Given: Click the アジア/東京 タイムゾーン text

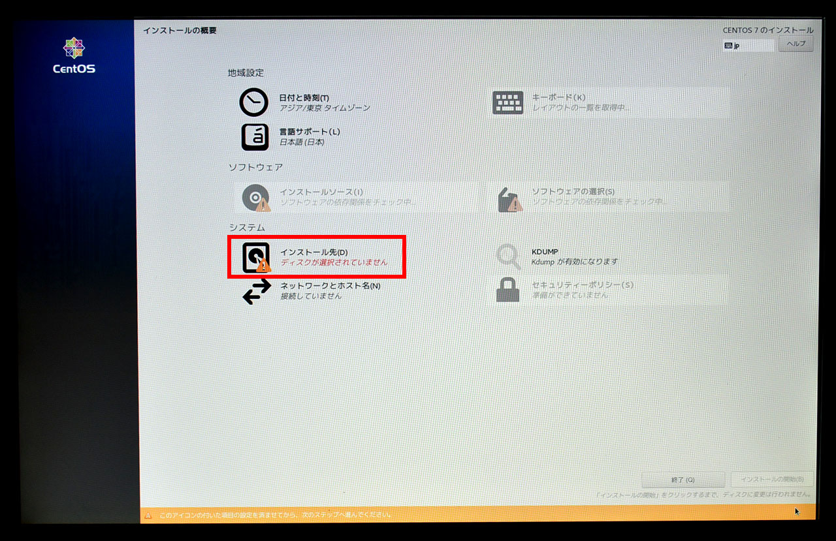Looking at the screenshot, I should [325, 108].
